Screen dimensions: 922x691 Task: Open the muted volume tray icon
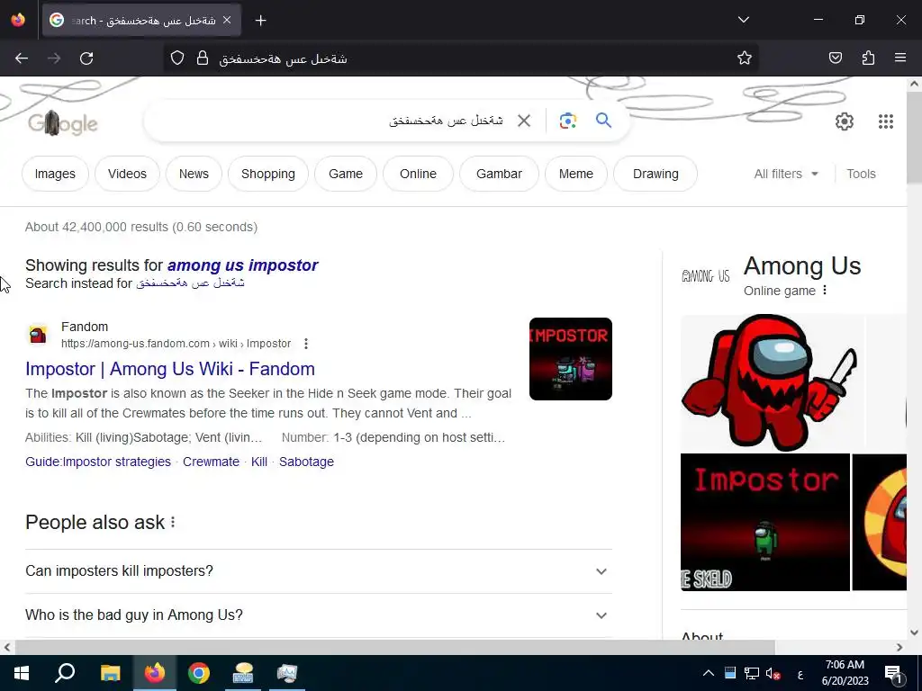773,673
